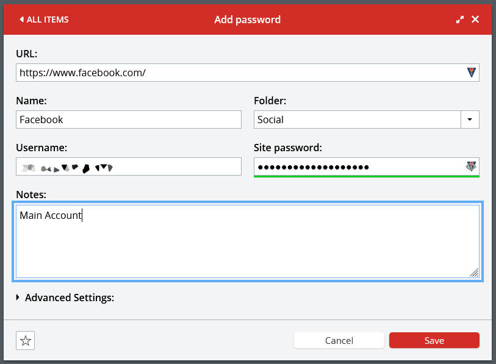496x364 pixels.
Task: Mark entry as favorite with star icon
Action: point(25,341)
